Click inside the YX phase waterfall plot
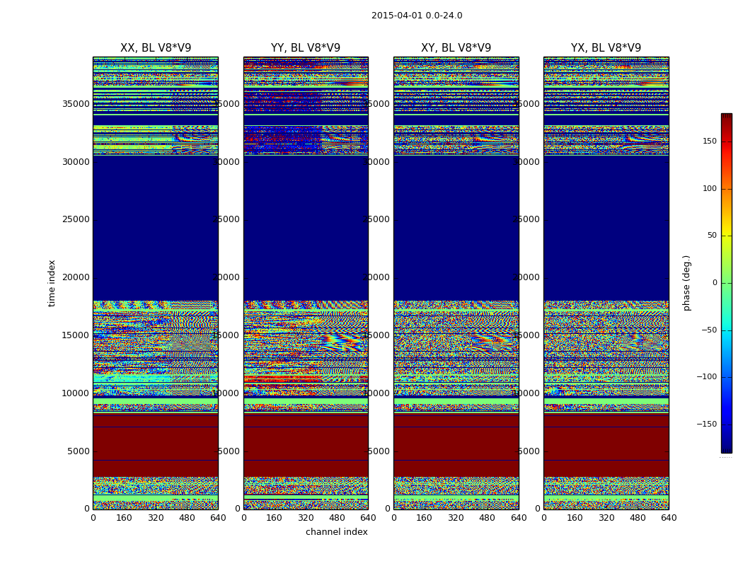This screenshot has height=566, width=743. point(606,283)
